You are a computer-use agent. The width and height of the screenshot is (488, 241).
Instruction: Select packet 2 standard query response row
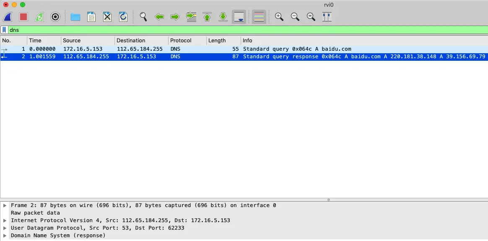(244, 57)
